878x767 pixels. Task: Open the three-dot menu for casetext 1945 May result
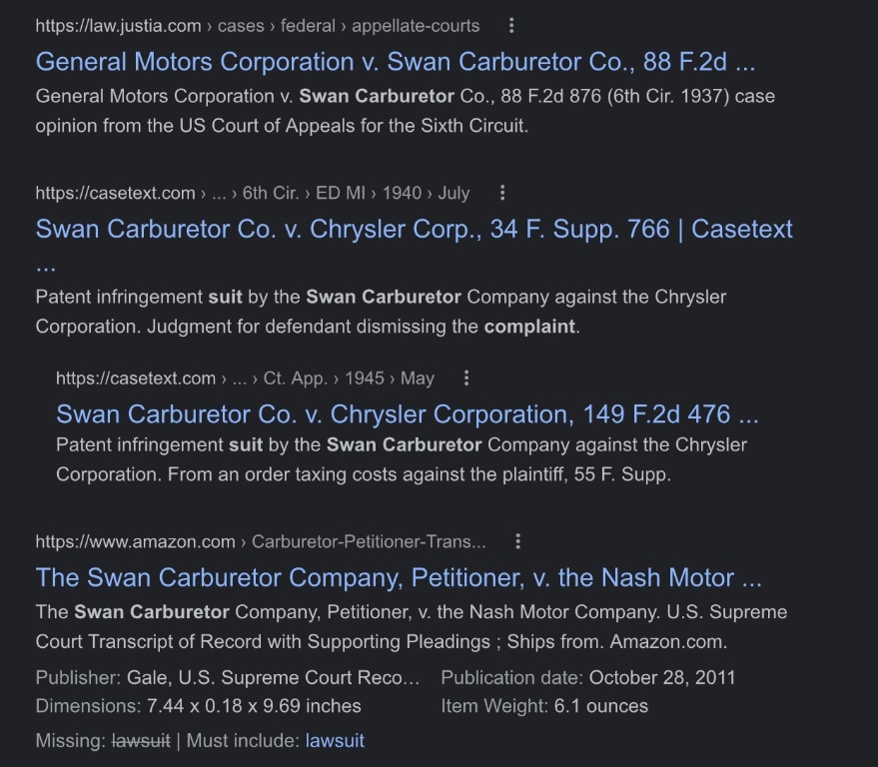coord(466,379)
